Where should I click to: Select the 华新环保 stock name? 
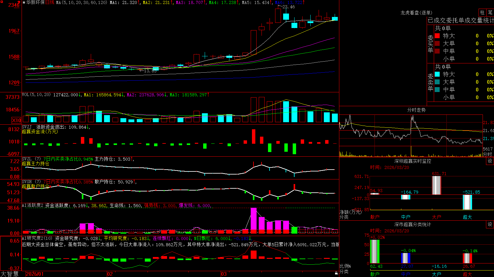(x=36, y=2)
